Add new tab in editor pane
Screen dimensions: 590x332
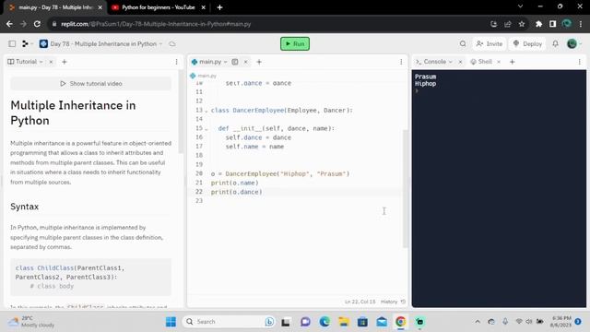pos(259,62)
